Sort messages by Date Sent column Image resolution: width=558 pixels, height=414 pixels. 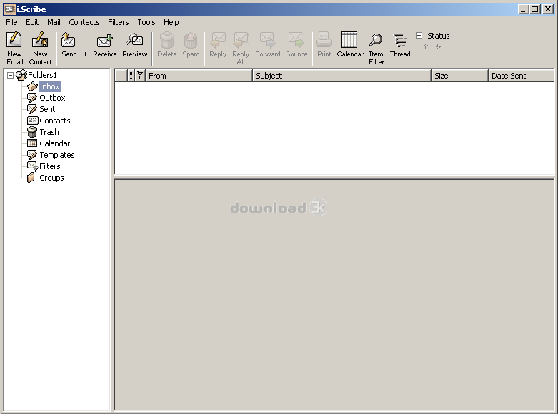tap(522, 76)
